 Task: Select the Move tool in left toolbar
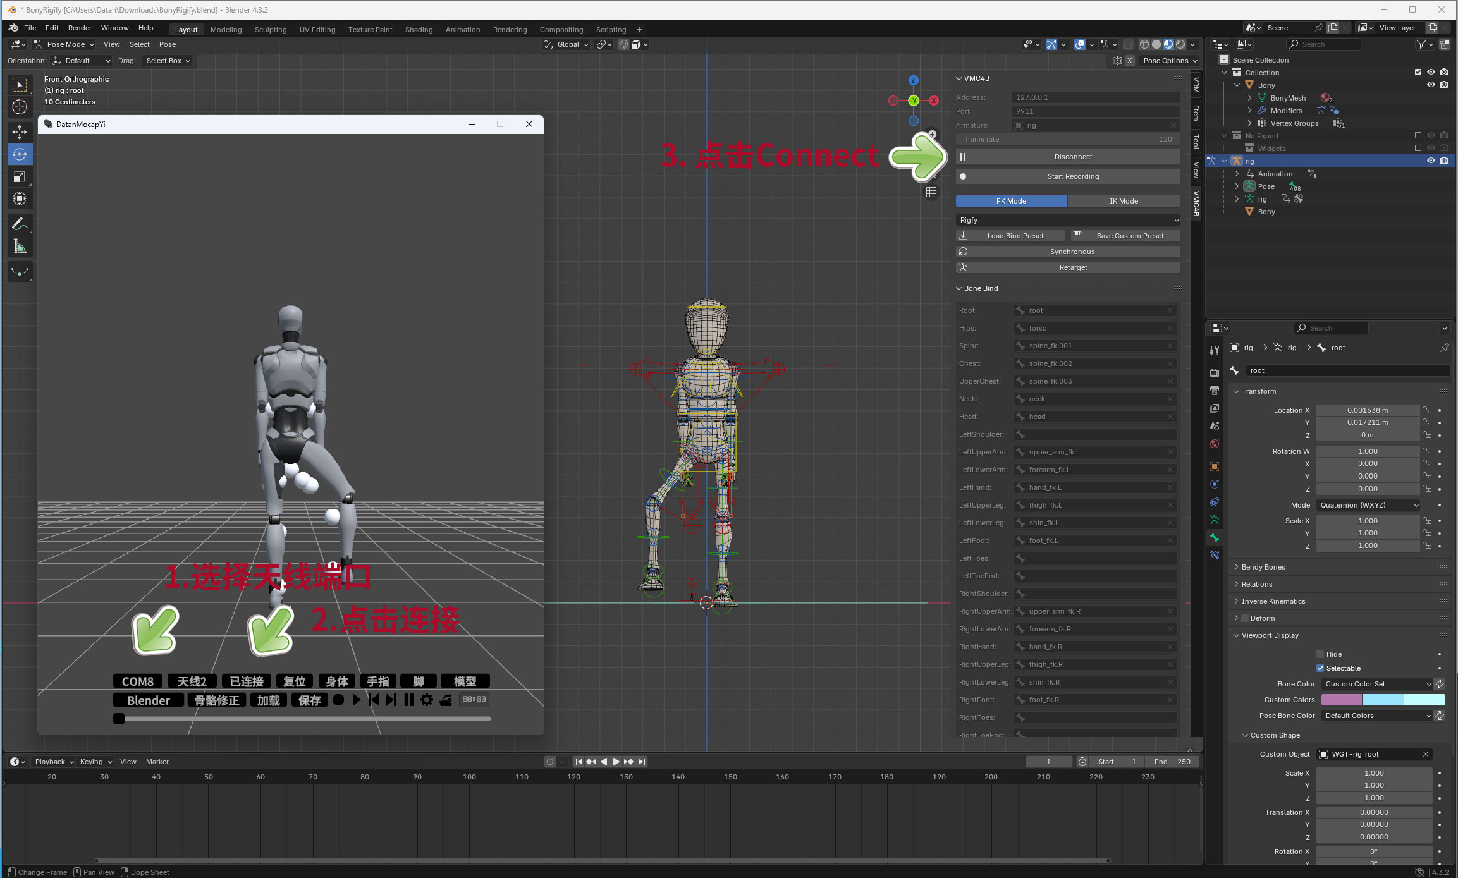(20, 131)
